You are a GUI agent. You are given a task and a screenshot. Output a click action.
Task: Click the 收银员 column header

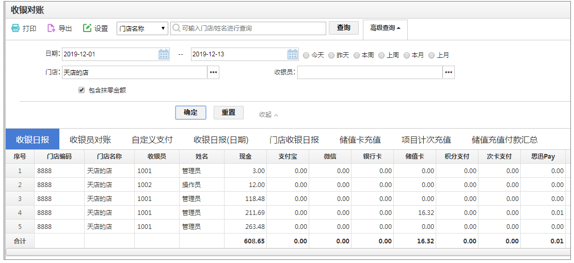tap(157, 157)
